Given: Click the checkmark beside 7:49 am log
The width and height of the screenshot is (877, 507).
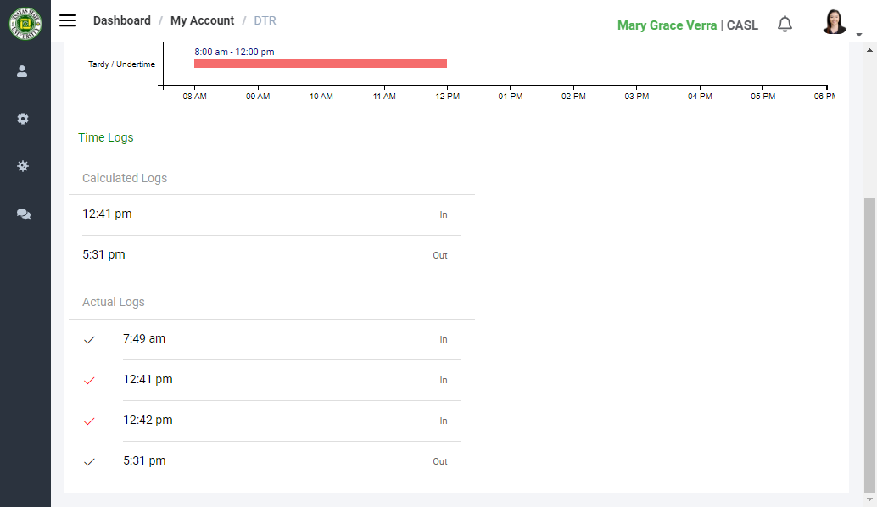Looking at the screenshot, I should 89,340.
